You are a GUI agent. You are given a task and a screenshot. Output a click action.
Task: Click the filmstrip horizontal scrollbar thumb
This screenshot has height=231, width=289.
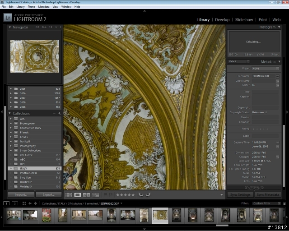tap(222, 225)
